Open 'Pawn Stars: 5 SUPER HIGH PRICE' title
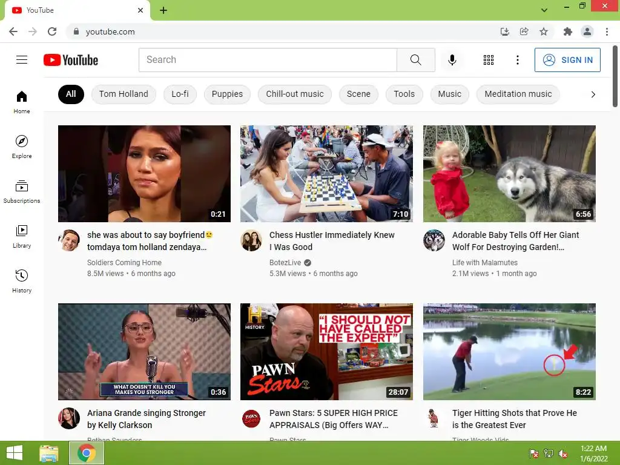 coord(334,419)
